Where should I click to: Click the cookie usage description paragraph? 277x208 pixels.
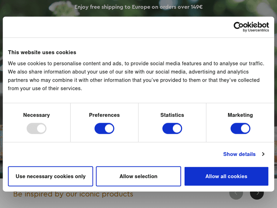(137, 76)
